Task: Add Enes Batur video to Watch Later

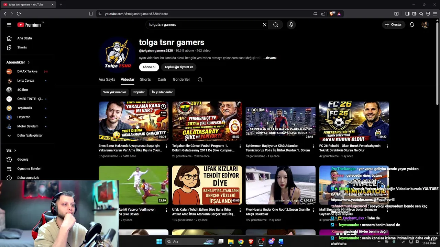Action: (x=163, y=107)
